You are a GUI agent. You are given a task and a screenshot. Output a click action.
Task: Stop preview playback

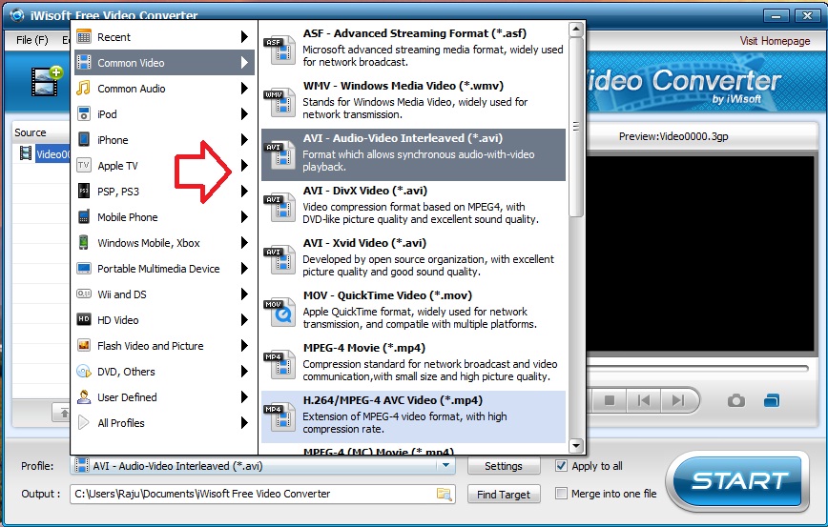pyautogui.click(x=609, y=401)
